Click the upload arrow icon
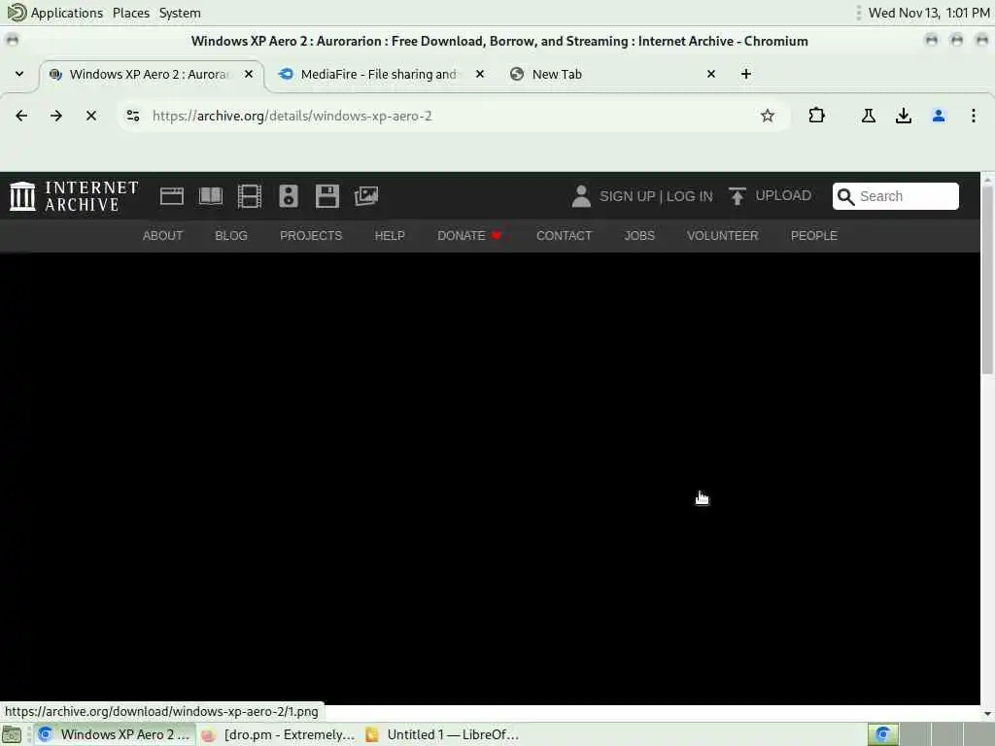 [737, 196]
